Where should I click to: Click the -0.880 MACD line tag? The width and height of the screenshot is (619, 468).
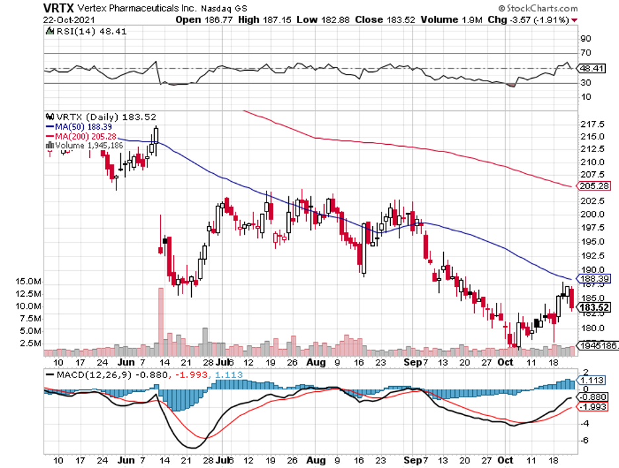(x=592, y=397)
